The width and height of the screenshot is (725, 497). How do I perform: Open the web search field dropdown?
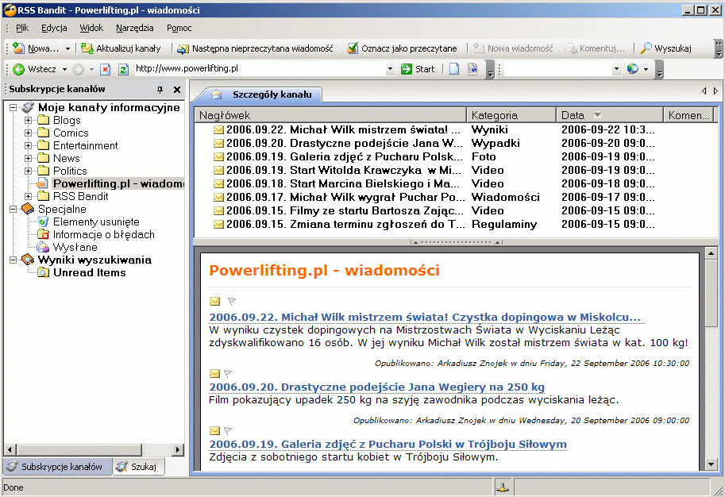[616, 69]
